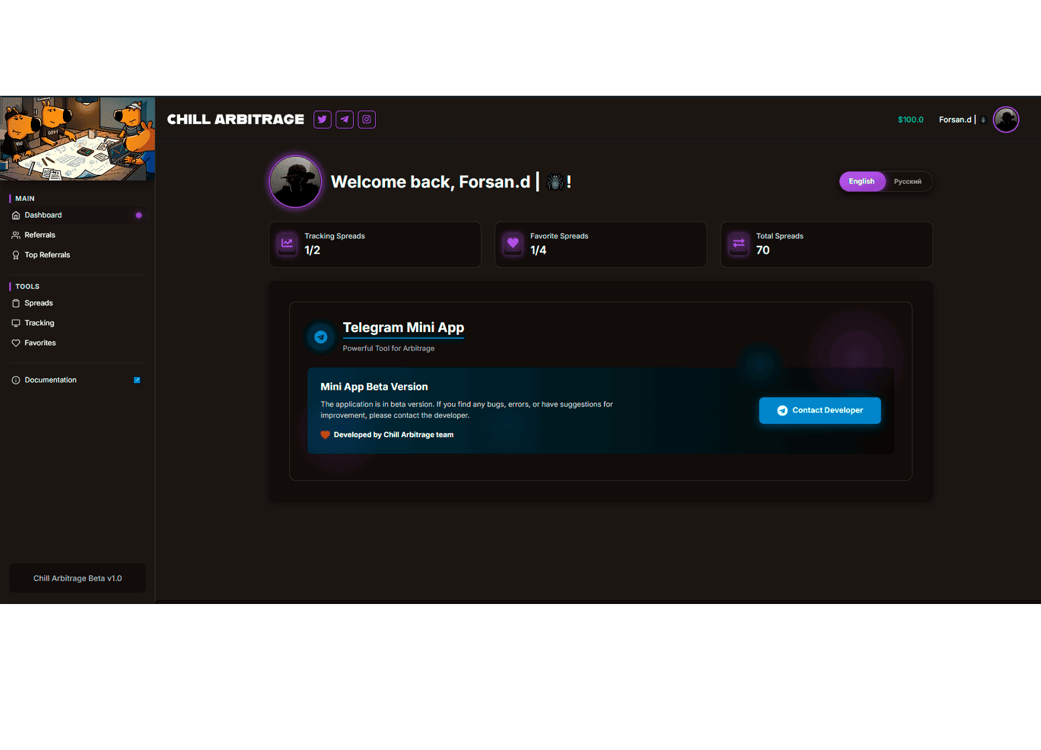Open the Telegram channel icon in header
The height and width of the screenshot is (750, 1041).
[344, 120]
